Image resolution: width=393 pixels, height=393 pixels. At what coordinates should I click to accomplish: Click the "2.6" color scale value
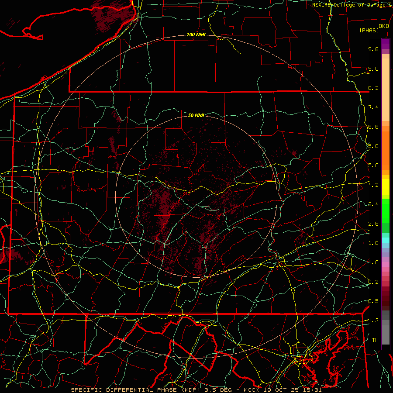373,224
